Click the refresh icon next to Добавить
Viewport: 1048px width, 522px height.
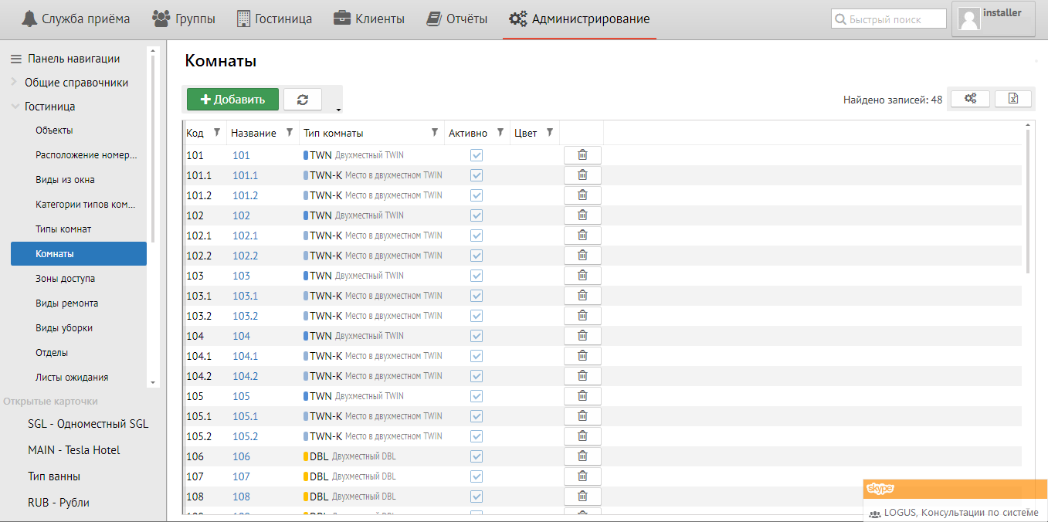pyautogui.click(x=303, y=100)
